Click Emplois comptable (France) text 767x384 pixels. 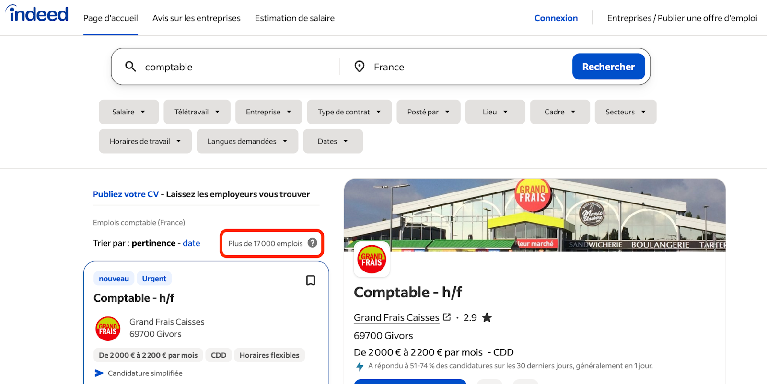tap(139, 223)
